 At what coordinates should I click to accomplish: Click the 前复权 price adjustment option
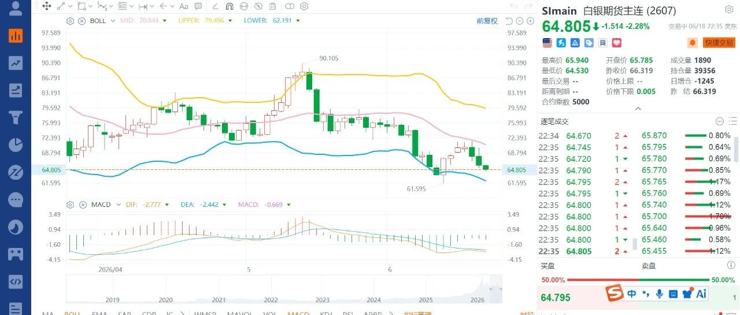[x=487, y=21]
